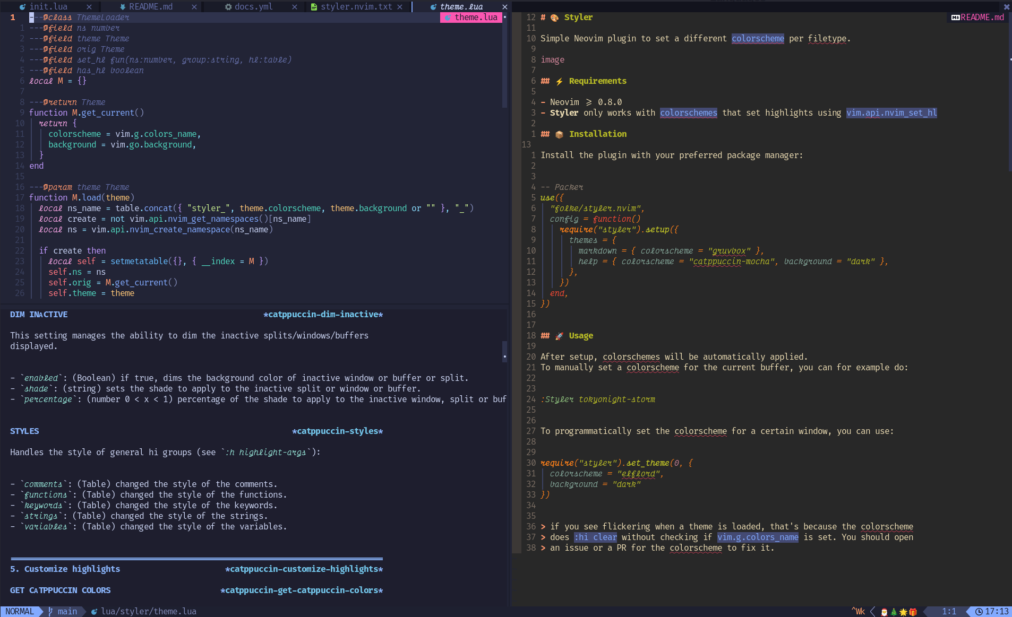This screenshot has height=617, width=1012.
Task: Close the docs.yml tab
Action: click(295, 7)
